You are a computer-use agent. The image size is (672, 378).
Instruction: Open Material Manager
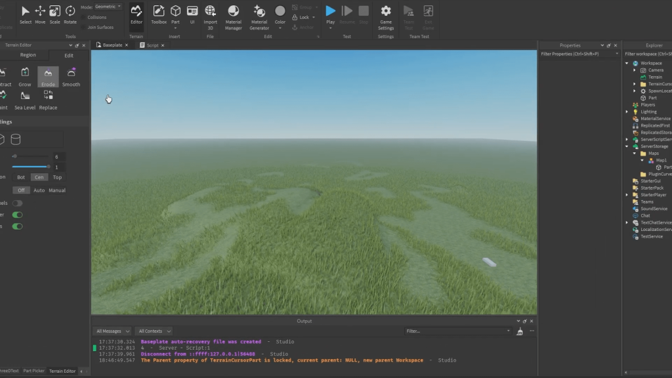[x=233, y=18]
